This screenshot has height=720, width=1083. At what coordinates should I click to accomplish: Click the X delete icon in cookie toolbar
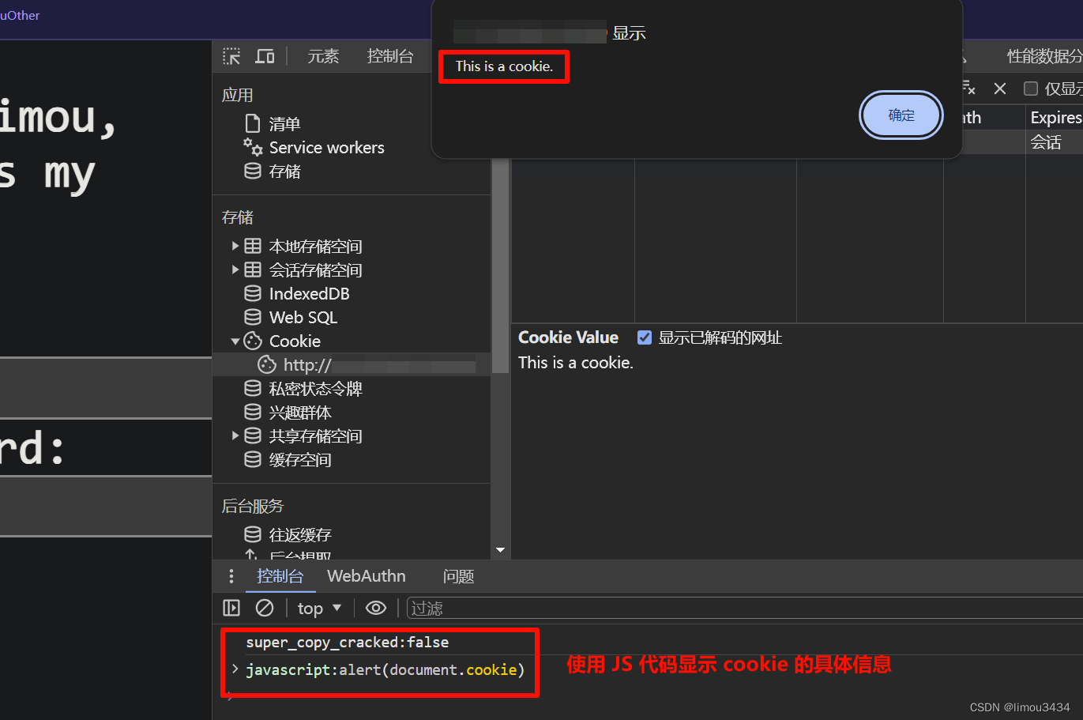tap(1000, 89)
